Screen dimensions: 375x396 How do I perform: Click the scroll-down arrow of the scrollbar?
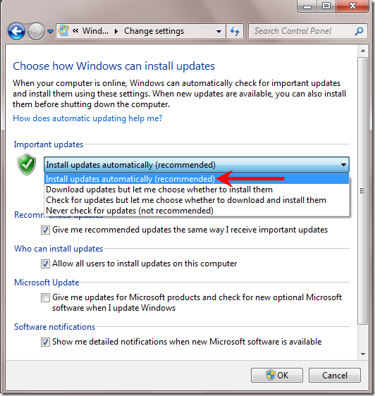(x=363, y=354)
